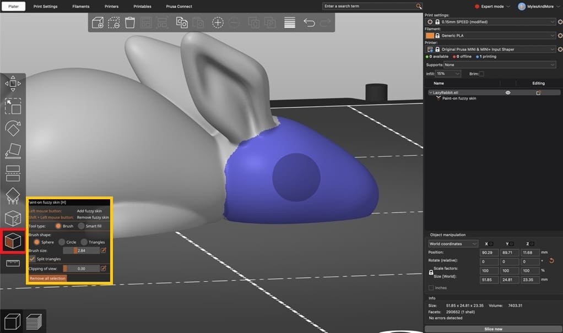
Task: Open the variable layer height tool
Action: (x=289, y=23)
